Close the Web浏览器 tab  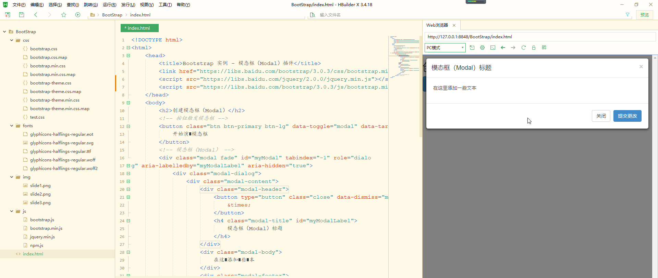[454, 25]
